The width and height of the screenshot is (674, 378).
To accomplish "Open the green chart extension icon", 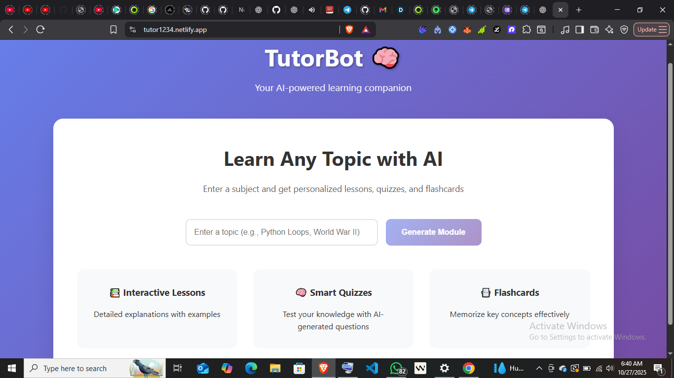I will 482,30.
